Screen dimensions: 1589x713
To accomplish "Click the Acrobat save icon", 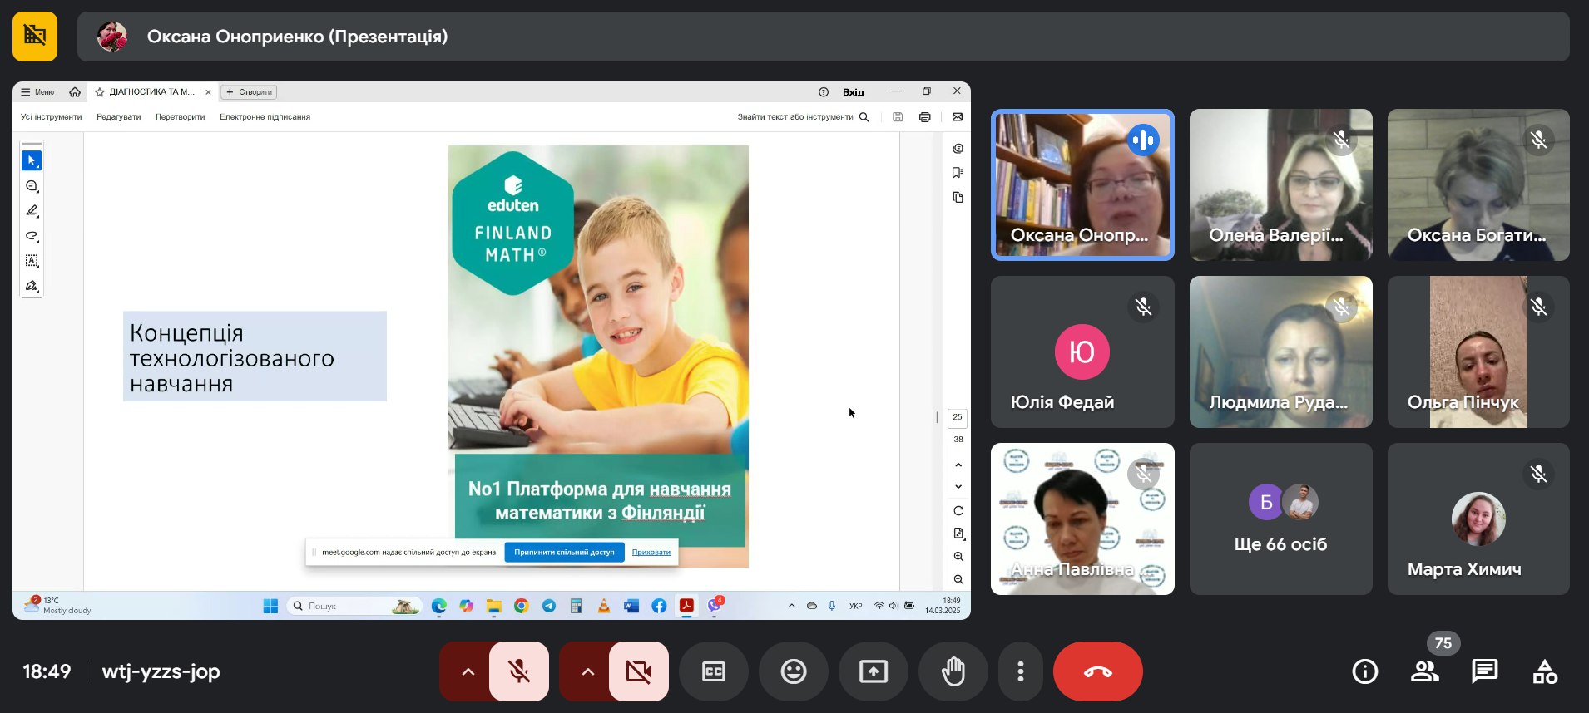I will [x=898, y=117].
